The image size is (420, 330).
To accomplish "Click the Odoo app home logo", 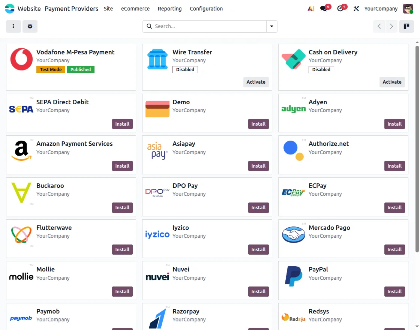I will [10, 9].
